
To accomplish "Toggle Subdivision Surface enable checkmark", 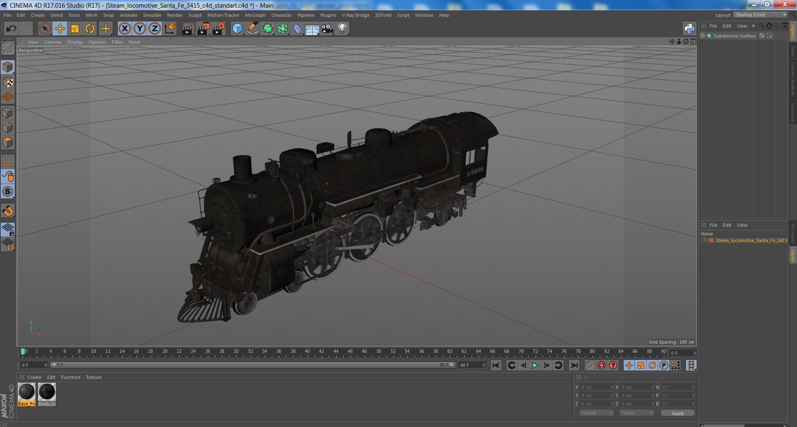I will tap(771, 36).
